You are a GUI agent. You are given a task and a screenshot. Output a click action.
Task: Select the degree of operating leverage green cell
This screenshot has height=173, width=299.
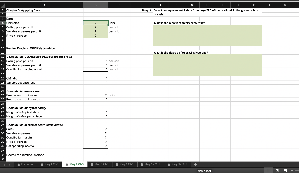click(207, 65)
